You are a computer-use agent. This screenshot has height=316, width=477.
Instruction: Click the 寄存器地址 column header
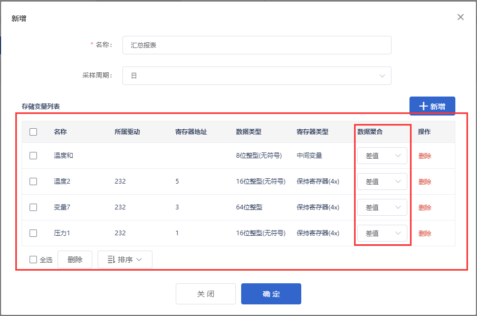pyautogui.click(x=191, y=132)
